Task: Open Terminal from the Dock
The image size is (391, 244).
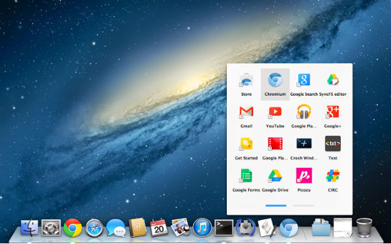Action: click(224, 228)
